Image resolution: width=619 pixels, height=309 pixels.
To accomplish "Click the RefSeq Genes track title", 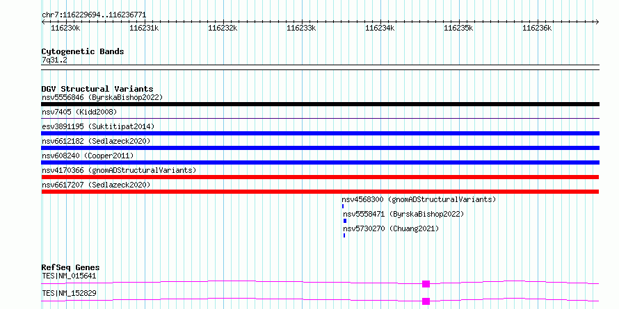I will (x=71, y=267).
